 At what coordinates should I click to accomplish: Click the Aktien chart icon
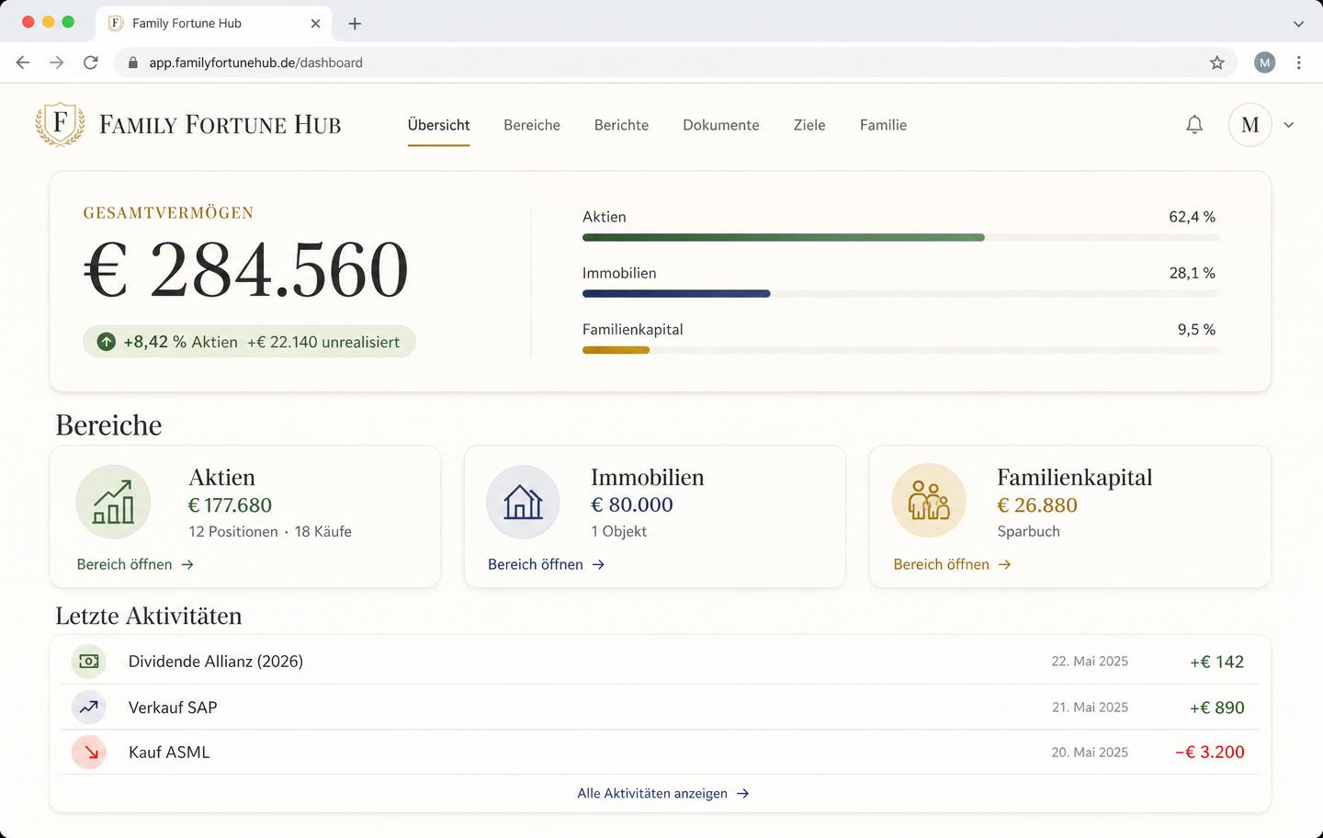coord(113,502)
